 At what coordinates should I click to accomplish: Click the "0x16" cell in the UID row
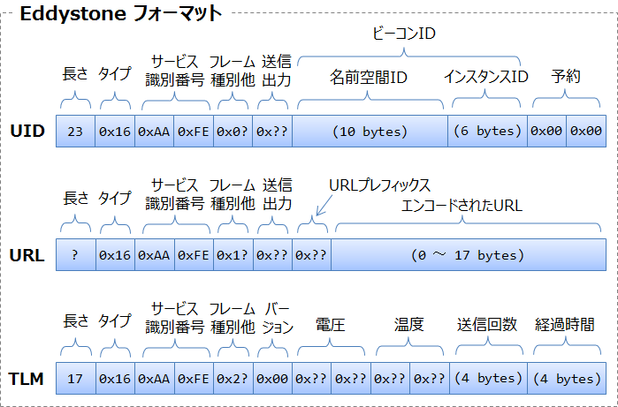115,131
